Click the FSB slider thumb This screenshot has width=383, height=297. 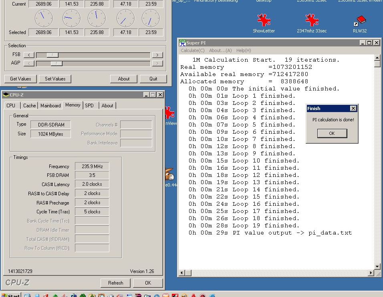pos(52,55)
